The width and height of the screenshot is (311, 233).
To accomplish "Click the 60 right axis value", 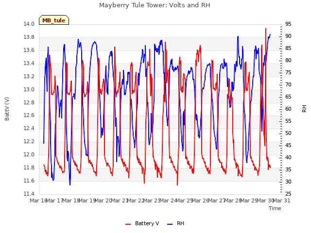I will coord(288,109).
